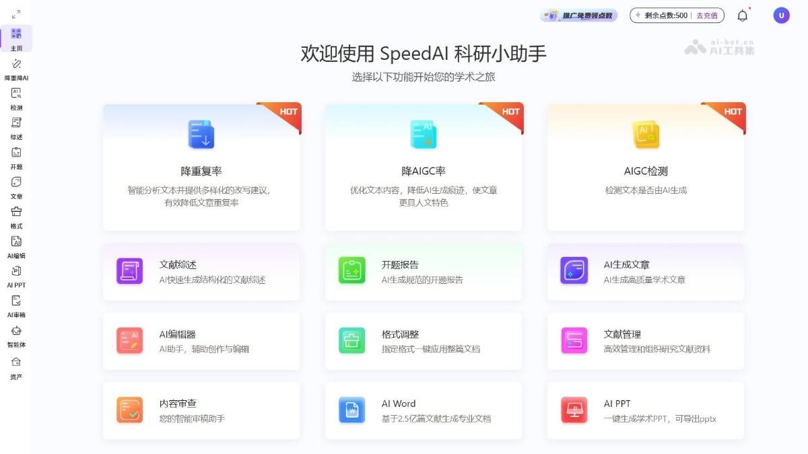Screen dimensions: 808x454
Task: Open the notification bell
Action: point(743,15)
